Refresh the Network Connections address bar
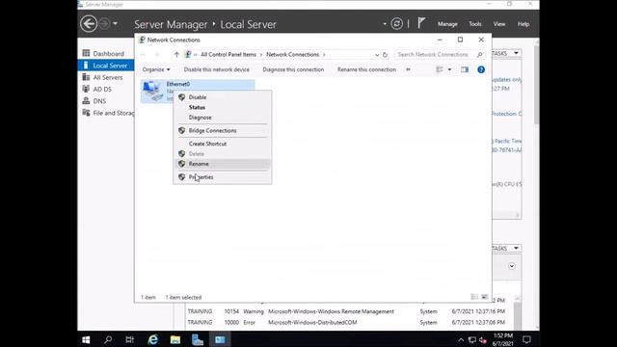The image size is (617, 347). click(x=385, y=55)
